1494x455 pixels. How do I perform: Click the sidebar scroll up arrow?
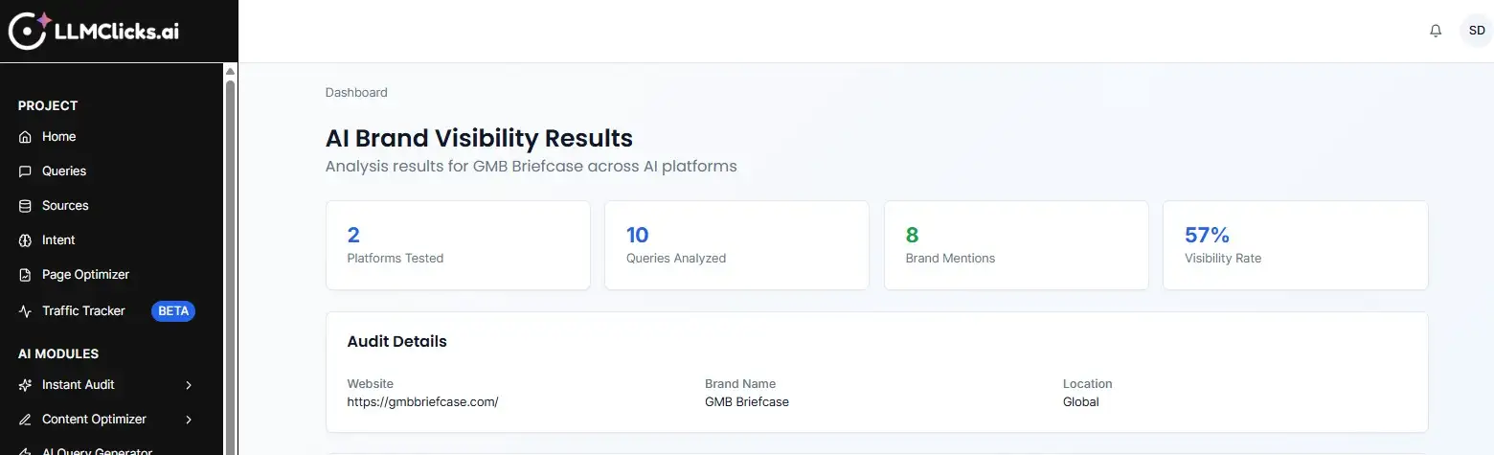click(x=230, y=71)
